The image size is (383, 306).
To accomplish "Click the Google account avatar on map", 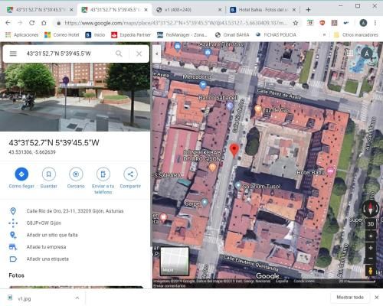I will point(367,54).
